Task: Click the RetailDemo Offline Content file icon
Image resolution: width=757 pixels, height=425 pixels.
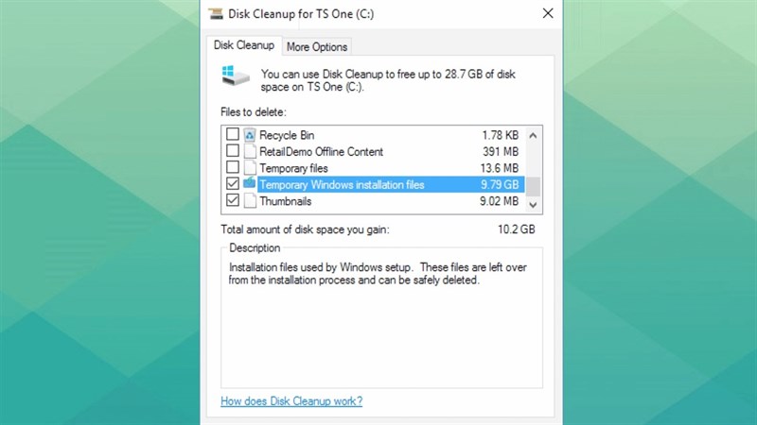Action: tap(250, 151)
